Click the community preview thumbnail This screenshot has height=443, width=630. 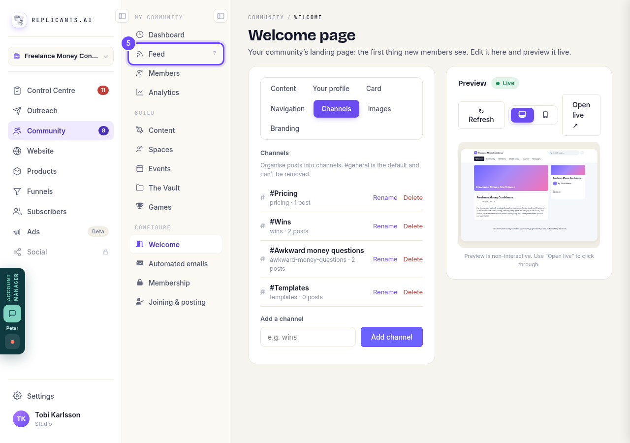coord(529,195)
